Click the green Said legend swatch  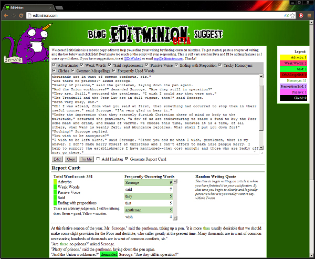[293, 69]
